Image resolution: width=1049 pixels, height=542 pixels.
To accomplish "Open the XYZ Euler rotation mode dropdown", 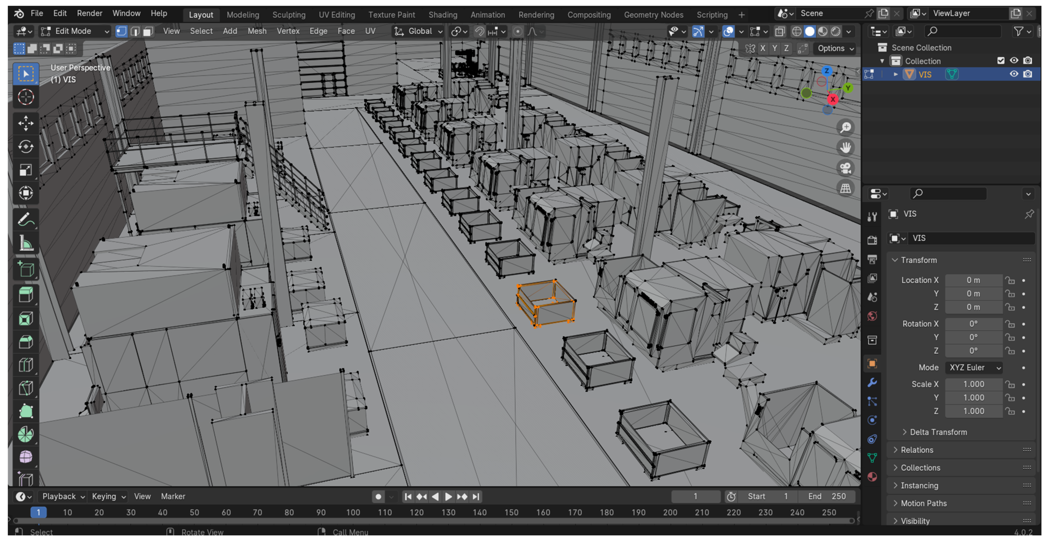I will point(975,367).
